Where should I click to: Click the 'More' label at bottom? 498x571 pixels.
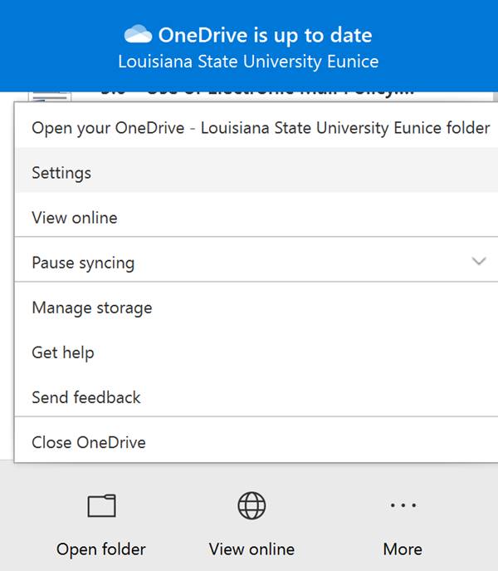[x=403, y=549]
